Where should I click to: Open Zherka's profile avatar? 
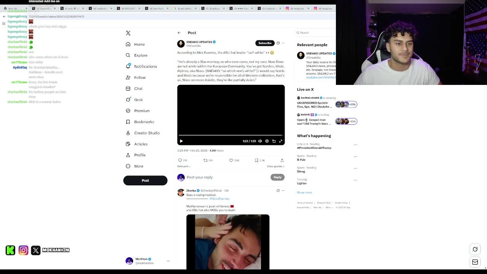pos(181,193)
